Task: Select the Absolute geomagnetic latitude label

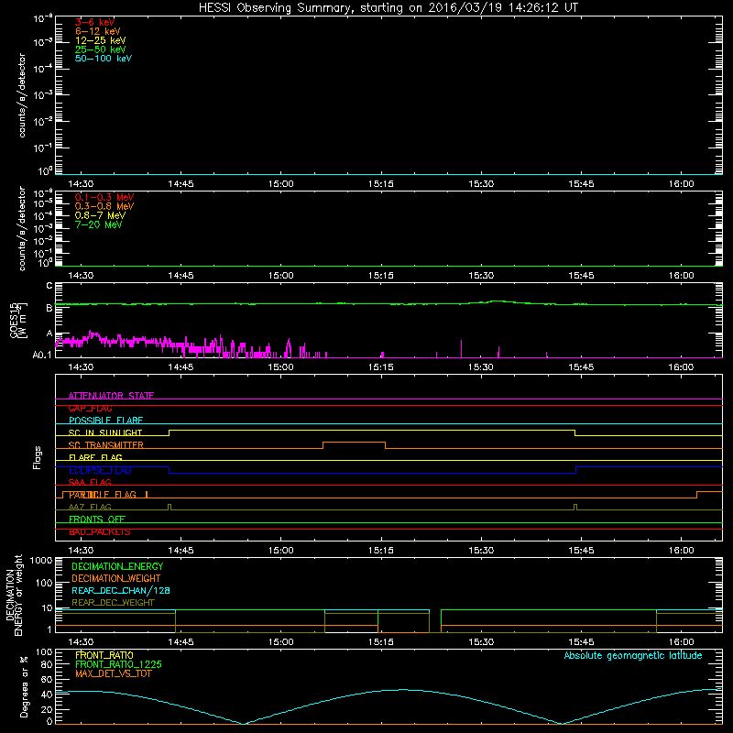Action: tap(633, 656)
